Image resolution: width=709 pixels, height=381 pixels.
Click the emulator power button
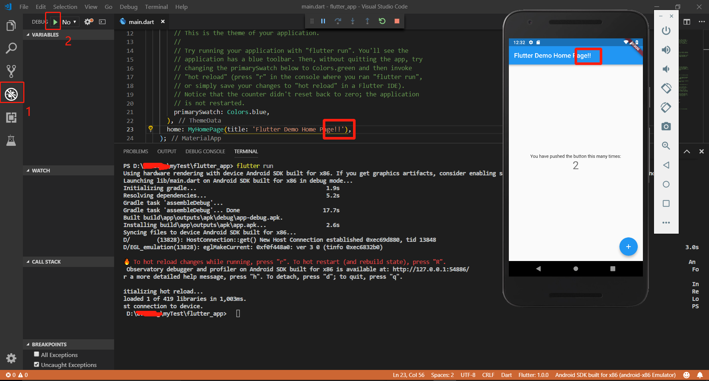tap(666, 31)
